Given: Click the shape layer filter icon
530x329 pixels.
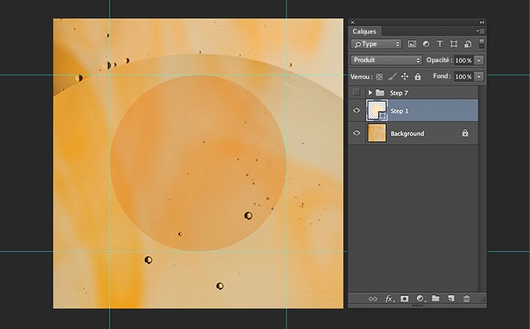Looking at the screenshot, I should (x=454, y=45).
